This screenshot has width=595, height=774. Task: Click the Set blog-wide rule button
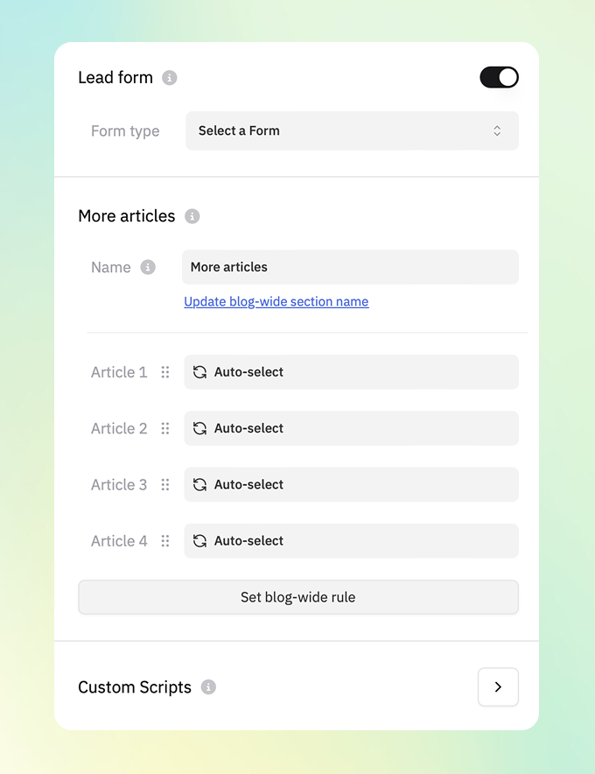click(x=298, y=597)
